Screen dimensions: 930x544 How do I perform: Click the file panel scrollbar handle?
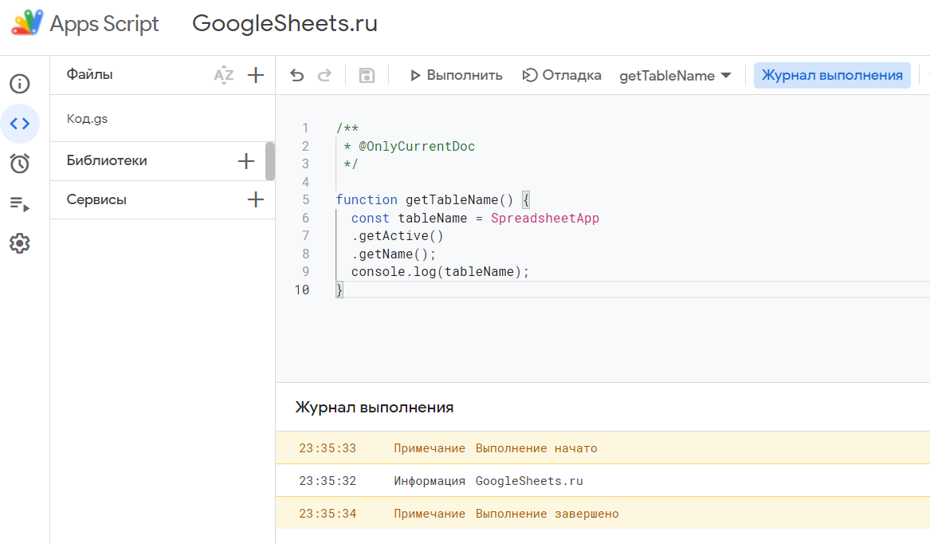pos(270,161)
